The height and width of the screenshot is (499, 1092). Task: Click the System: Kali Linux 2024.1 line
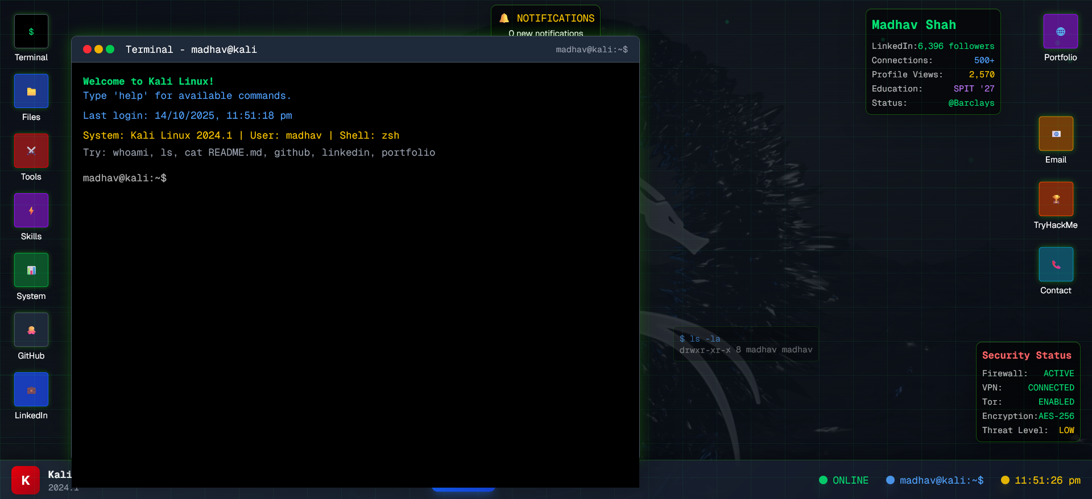coord(241,135)
